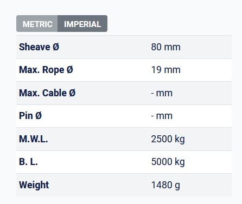Click the 80 mm sheave value
This screenshot has width=242, height=204.
pyautogui.click(x=165, y=47)
